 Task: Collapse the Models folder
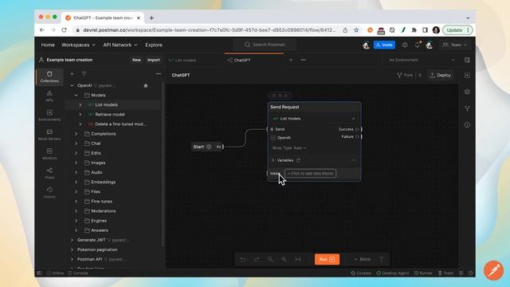(76, 96)
